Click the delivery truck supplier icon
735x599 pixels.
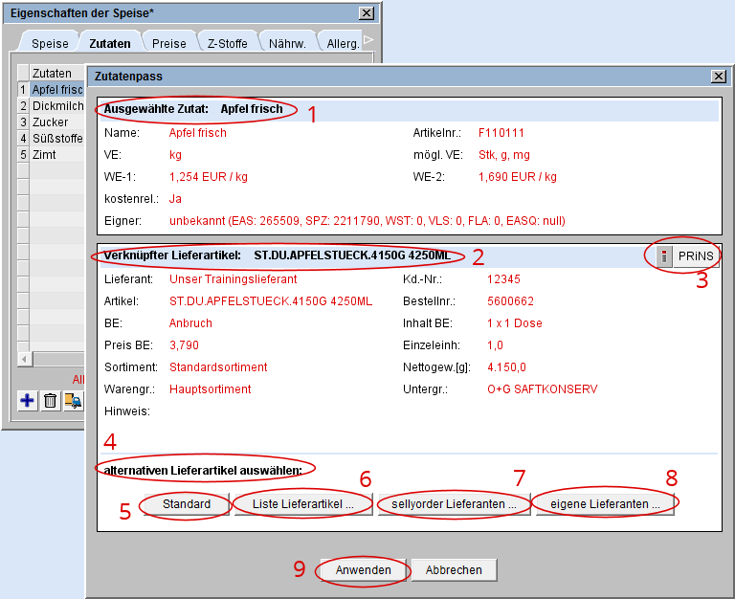click(73, 401)
